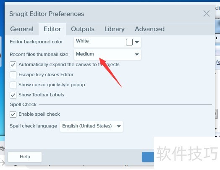The width and height of the screenshot is (220, 170).
Task: Select the Editor tab
Action: coord(52,29)
